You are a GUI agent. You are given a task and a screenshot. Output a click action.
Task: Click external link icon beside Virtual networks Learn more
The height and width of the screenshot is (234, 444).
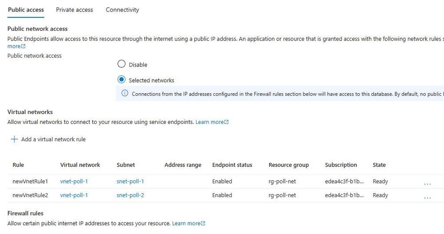click(226, 122)
